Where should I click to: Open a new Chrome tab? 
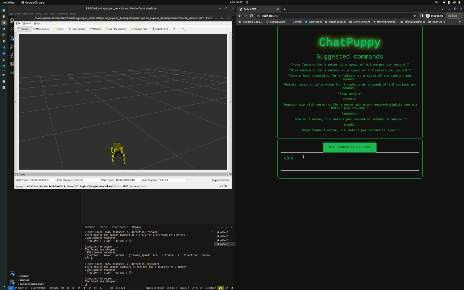tap(285, 9)
